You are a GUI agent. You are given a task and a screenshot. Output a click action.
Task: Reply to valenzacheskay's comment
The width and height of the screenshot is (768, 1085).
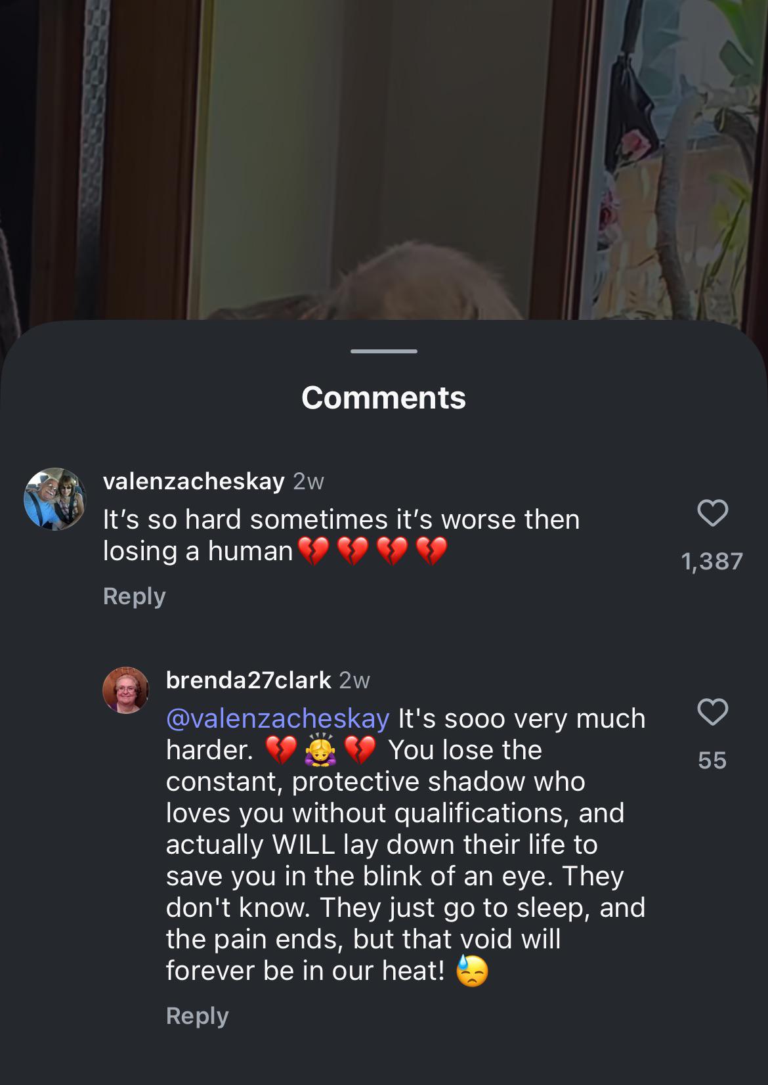tap(135, 596)
